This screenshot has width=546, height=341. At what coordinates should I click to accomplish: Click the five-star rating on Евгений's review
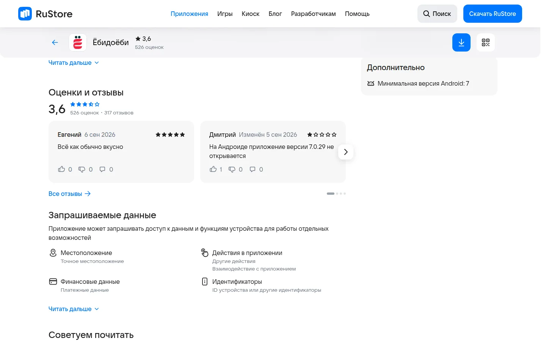coord(170,135)
